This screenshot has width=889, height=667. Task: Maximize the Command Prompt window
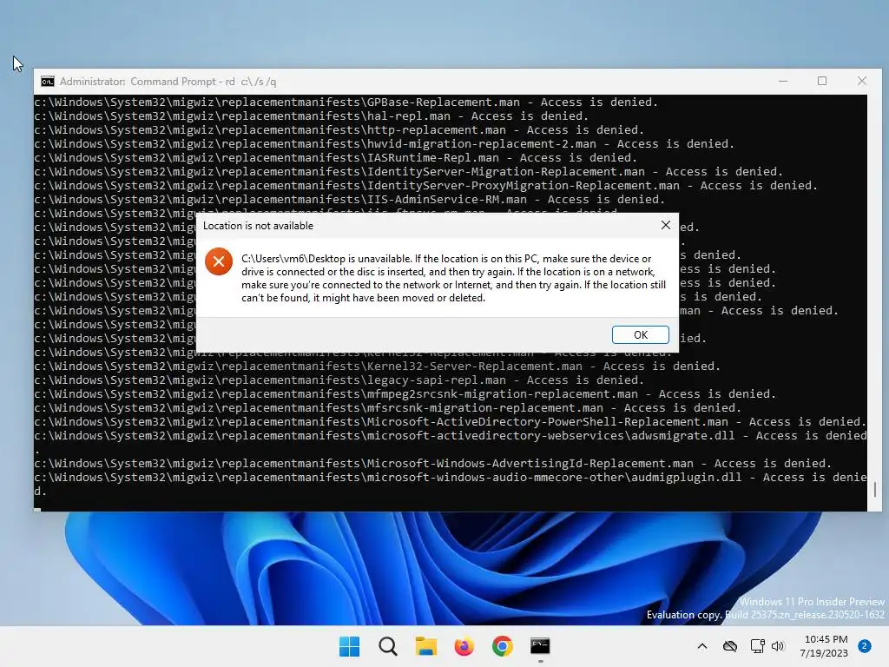pos(822,81)
